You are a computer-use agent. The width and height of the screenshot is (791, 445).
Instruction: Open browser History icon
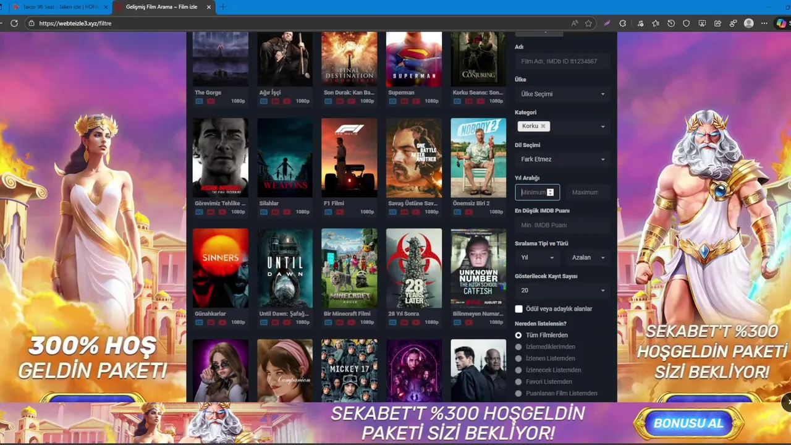coord(671,23)
